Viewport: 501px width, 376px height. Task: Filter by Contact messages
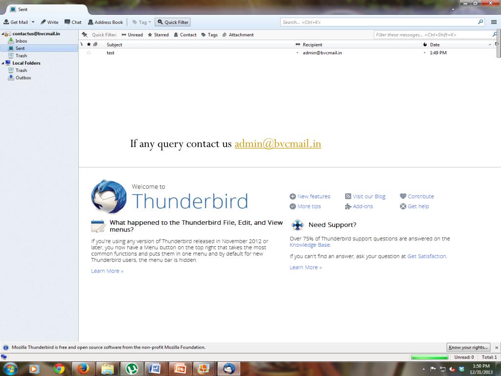click(185, 35)
